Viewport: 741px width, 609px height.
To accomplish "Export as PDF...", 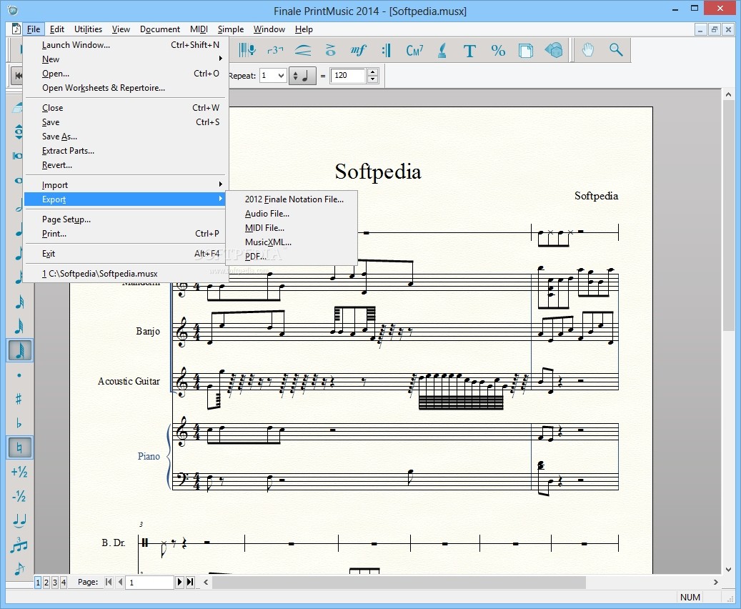I will coord(292,257).
